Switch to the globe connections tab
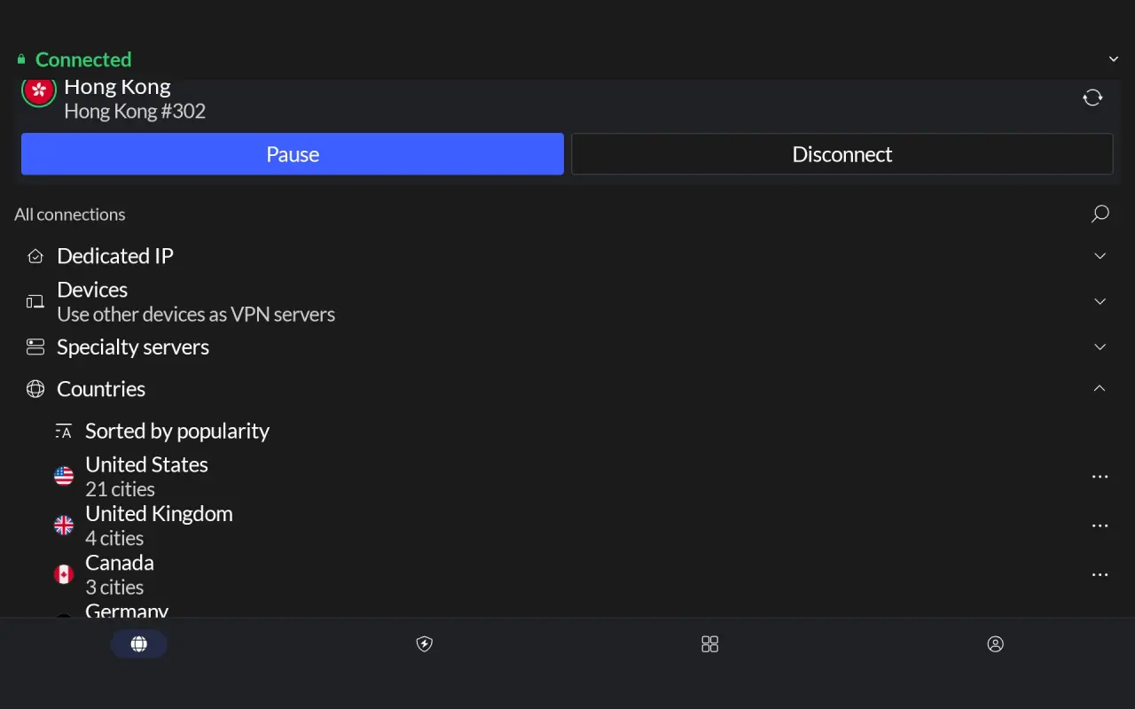1135x709 pixels. click(x=139, y=644)
